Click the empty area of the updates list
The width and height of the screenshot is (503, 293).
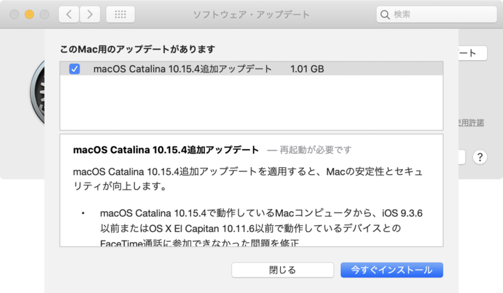[x=251, y=103]
